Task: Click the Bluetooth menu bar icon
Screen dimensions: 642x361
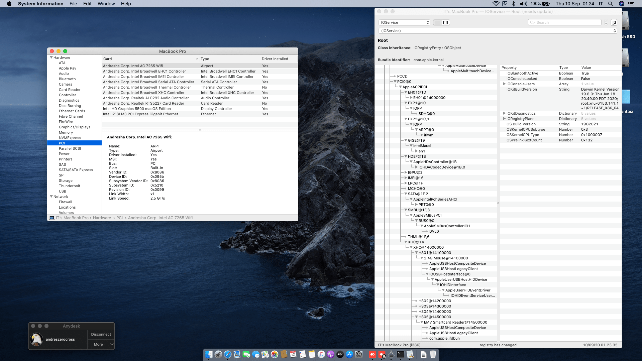Action: (513, 4)
